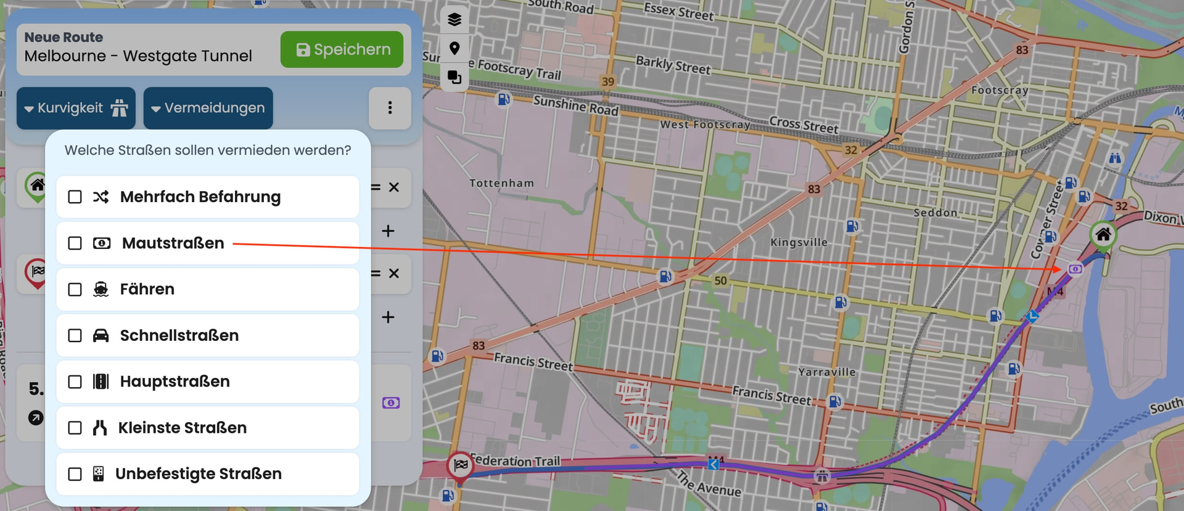
Task: Click the location pin map tool
Action: click(x=454, y=48)
